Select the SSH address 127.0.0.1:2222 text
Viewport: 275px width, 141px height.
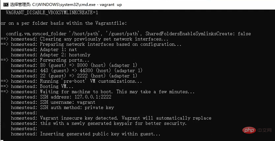point(76,97)
